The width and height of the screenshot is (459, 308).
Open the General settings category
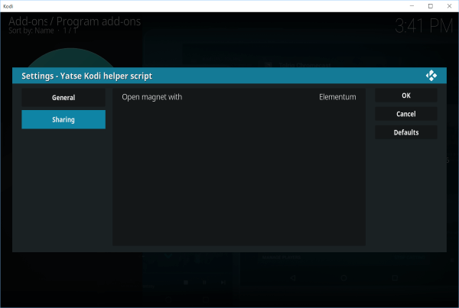pyautogui.click(x=63, y=98)
